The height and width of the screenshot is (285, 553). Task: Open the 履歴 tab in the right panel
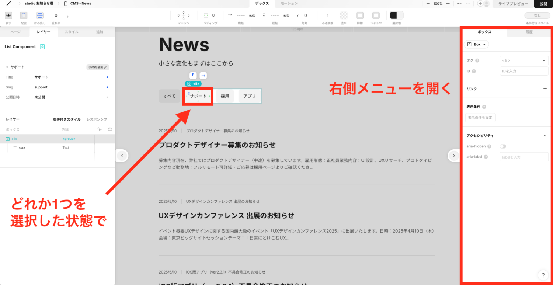click(x=529, y=32)
